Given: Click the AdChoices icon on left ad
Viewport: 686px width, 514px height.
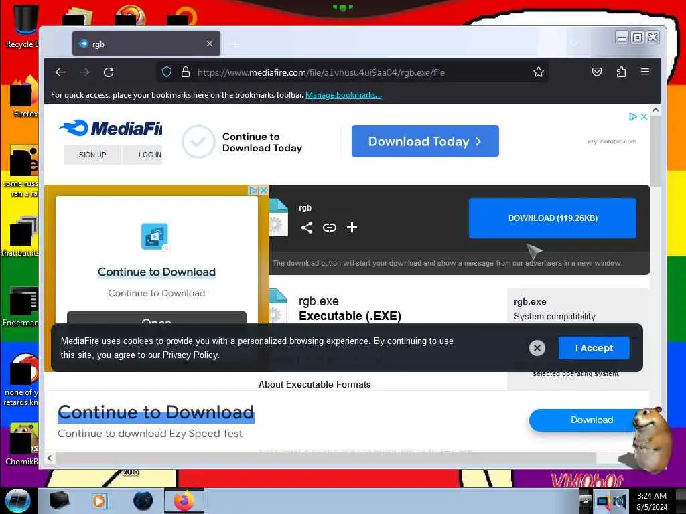Looking at the screenshot, I should click(x=253, y=191).
